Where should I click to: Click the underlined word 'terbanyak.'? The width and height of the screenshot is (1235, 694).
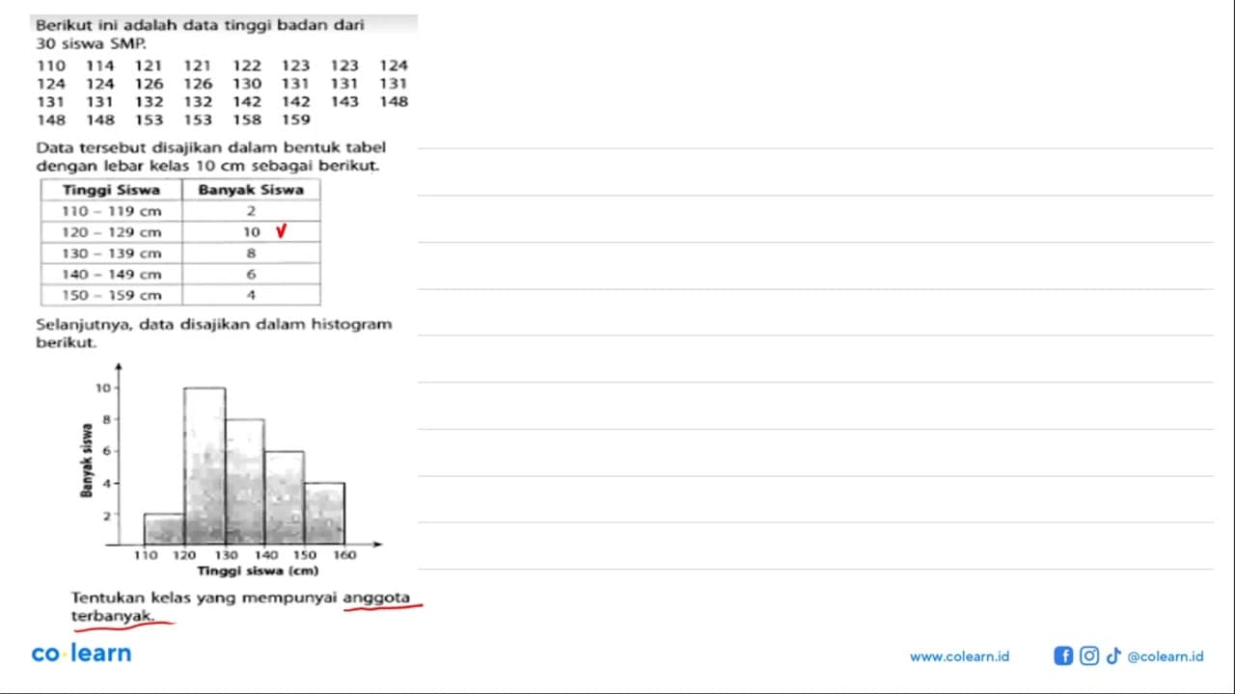coord(113,615)
